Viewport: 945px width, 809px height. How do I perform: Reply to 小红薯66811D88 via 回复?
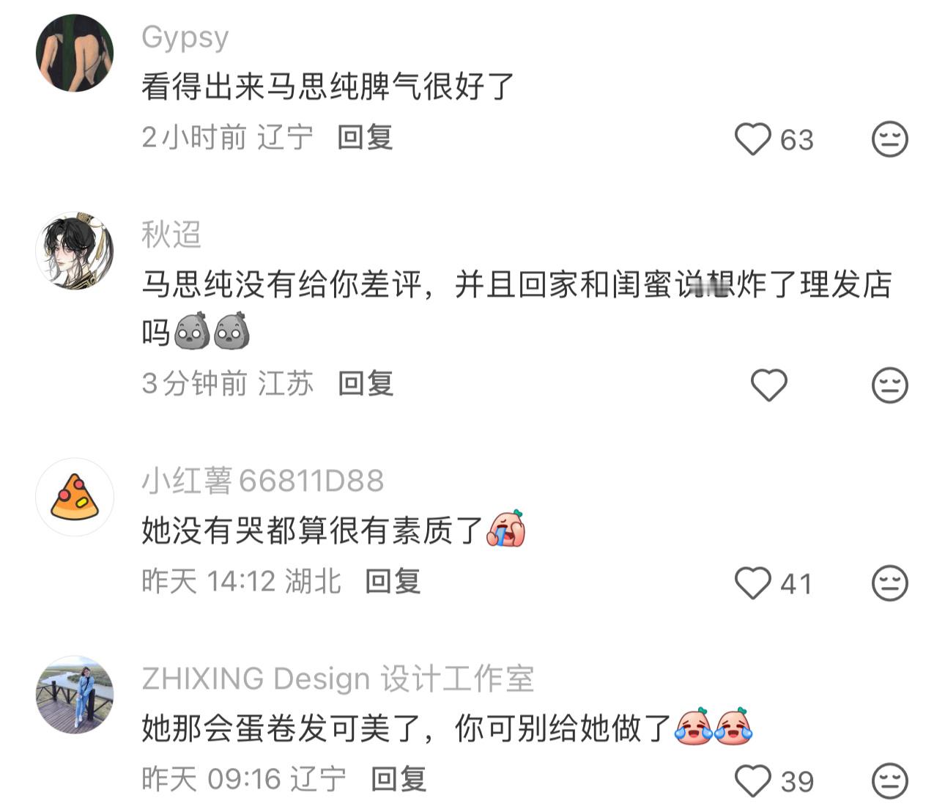(x=393, y=581)
